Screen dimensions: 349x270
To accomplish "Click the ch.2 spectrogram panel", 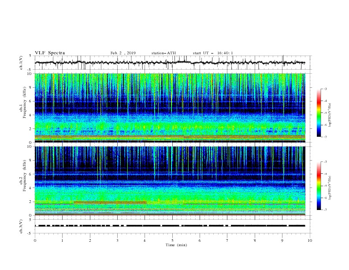I will point(170,181).
